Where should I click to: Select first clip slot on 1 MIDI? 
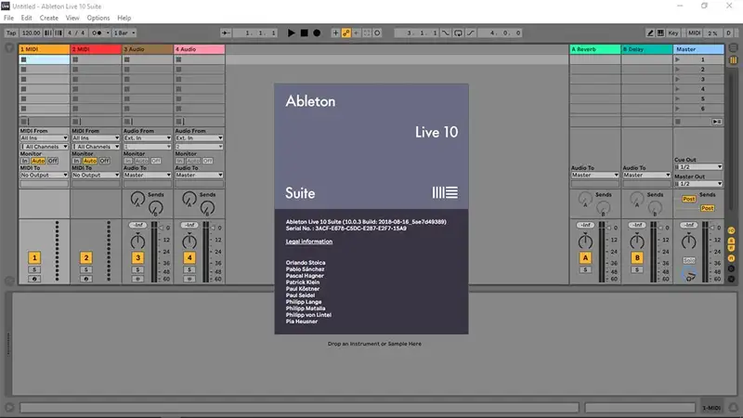tap(44, 59)
